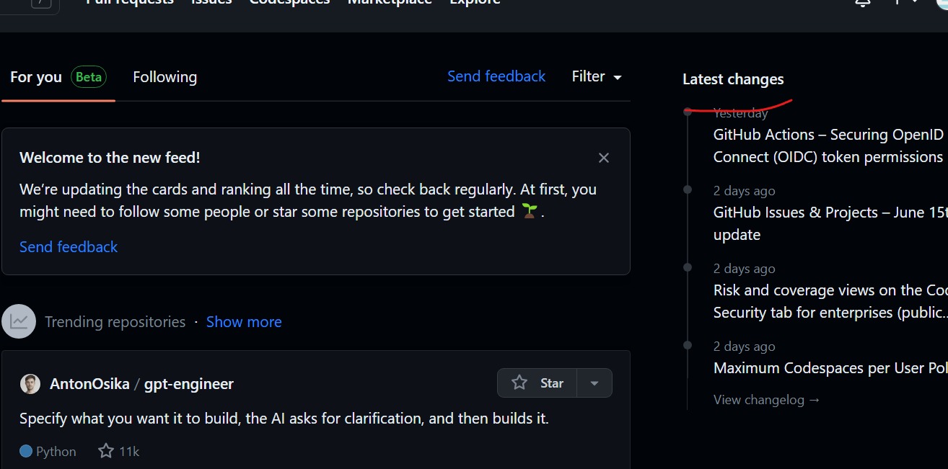948x469 pixels.
Task: Click the seedling emoji in welcome message
Action: tap(530, 211)
